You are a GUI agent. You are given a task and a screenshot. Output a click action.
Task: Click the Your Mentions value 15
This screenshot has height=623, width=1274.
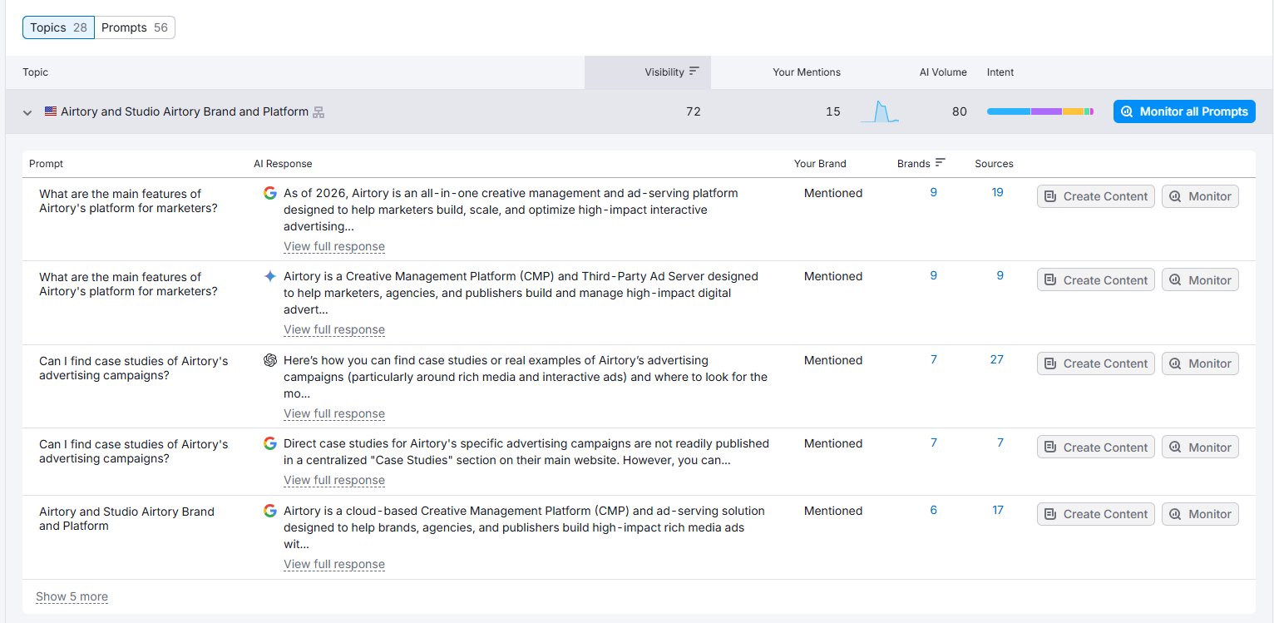[832, 111]
